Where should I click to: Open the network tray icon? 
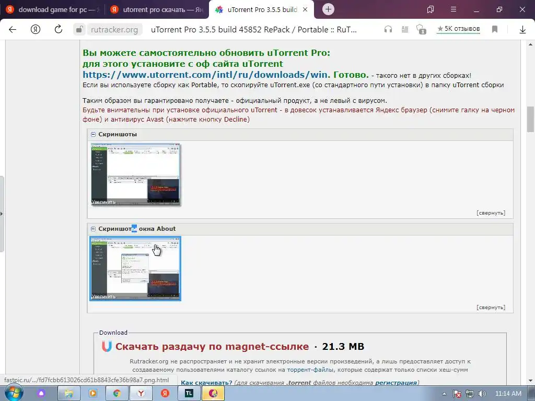click(470, 394)
